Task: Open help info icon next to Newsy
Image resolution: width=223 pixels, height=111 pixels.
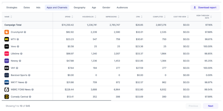Action: click(20, 61)
